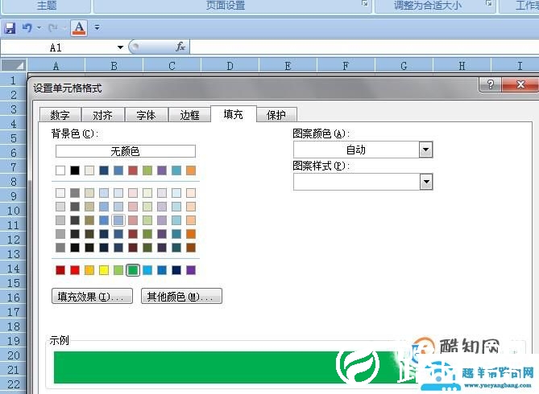Open the Name Box dropdown arrow
Screen dimensions: 539x394
[120, 47]
